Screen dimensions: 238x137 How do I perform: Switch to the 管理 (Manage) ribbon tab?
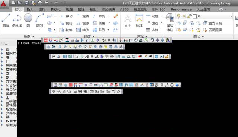(x=81, y=9)
